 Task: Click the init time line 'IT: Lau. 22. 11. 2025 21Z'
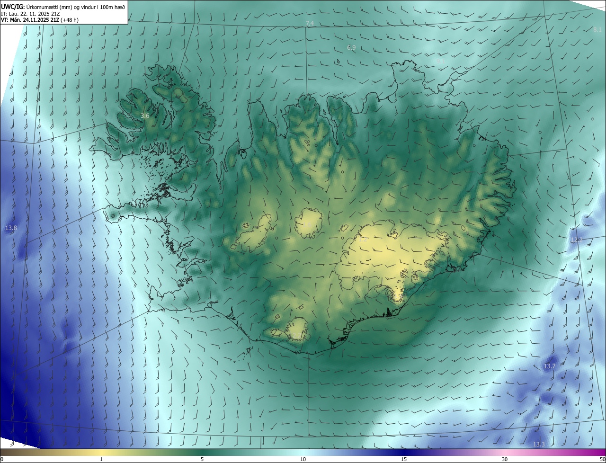[x=30, y=13]
